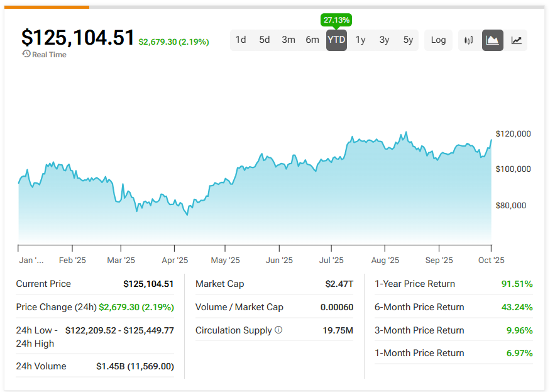Image resolution: width=555 pixels, height=392 pixels.
Task: Switch to the 3m view
Action: [288, 40]
